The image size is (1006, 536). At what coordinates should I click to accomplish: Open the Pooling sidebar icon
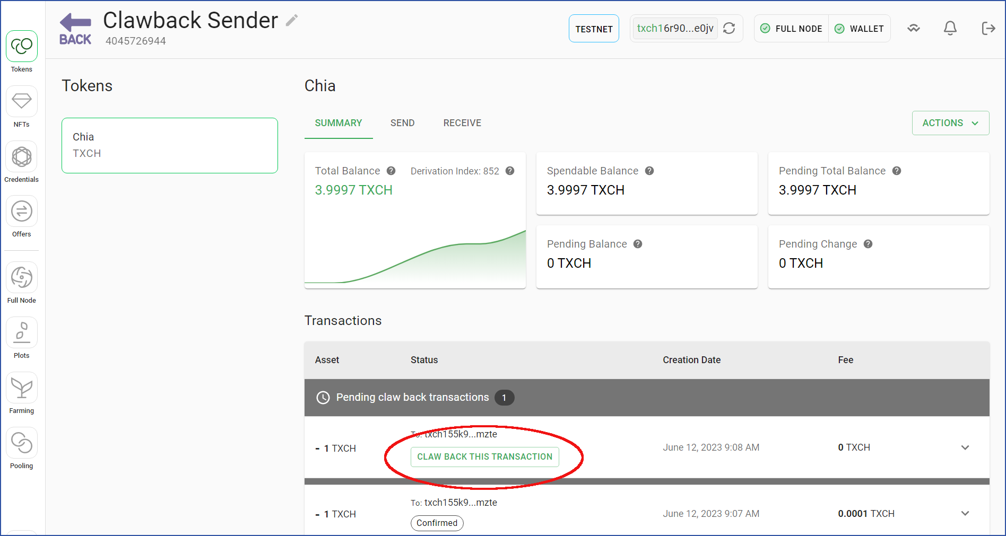coord(22,443)
